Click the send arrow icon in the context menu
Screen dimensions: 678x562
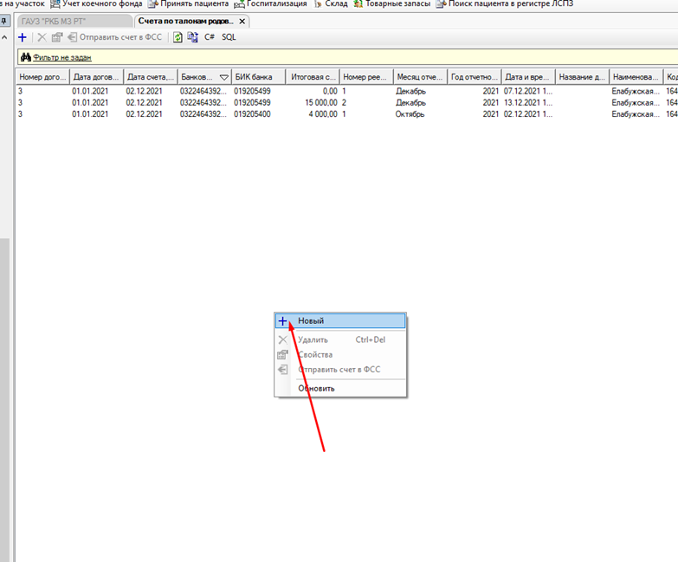click(282, 370)
